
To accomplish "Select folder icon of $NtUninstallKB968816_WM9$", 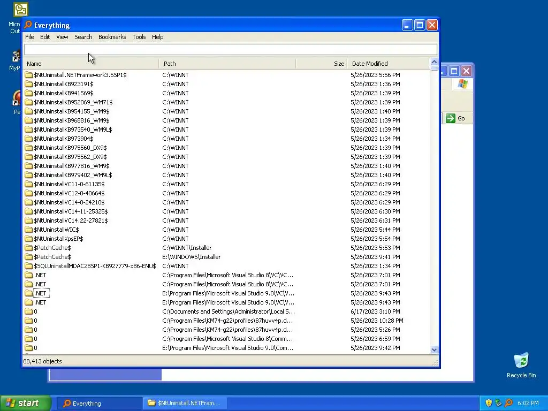I will point(29,120).
